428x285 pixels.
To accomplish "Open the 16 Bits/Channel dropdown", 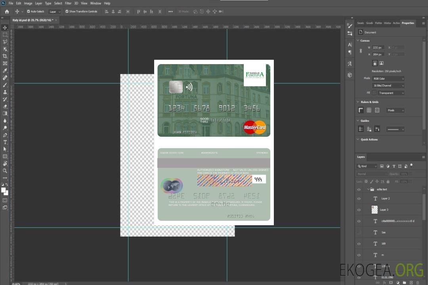I will [388, 85].
